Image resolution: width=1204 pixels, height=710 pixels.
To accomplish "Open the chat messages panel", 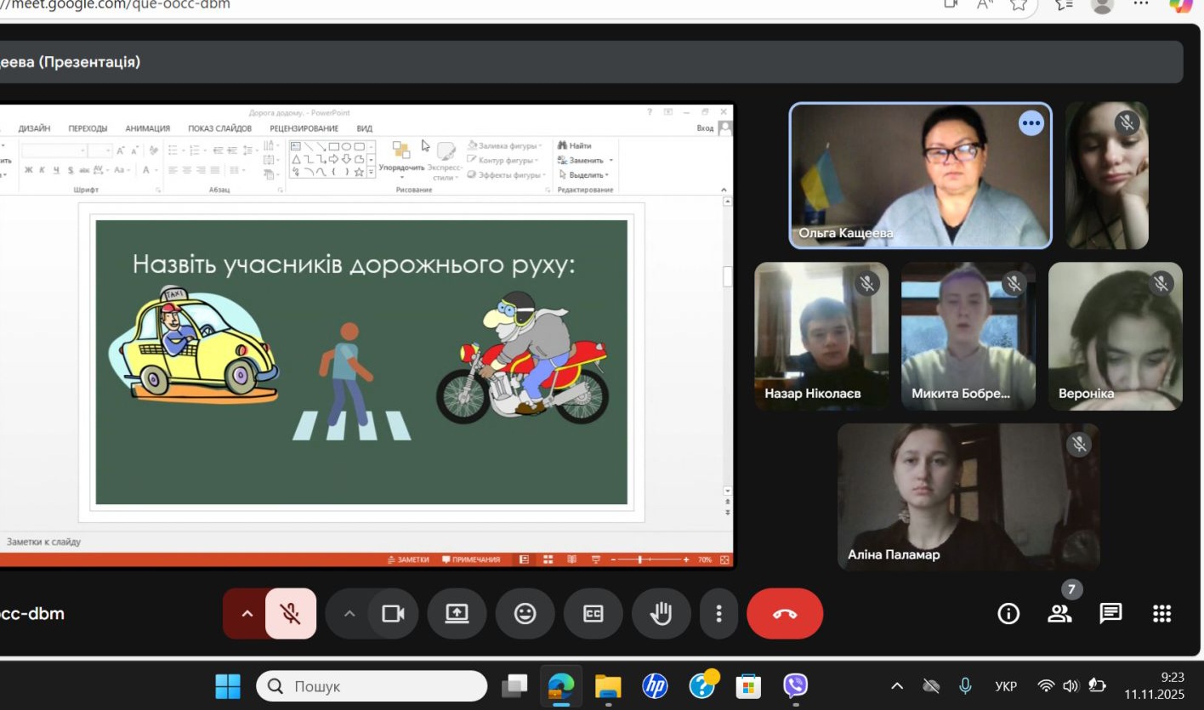I will (x=1110, y=613).
